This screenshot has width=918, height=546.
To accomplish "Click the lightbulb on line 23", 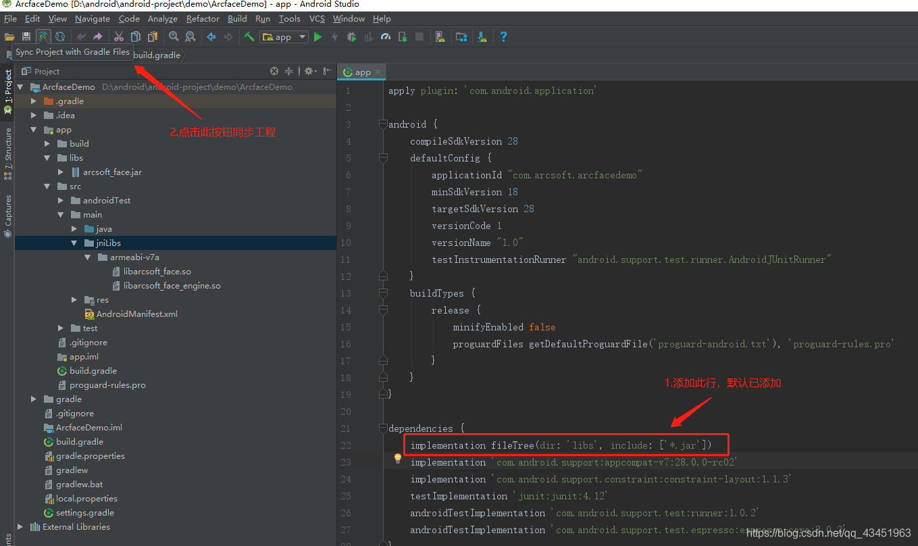I will (x=398, y=458).
